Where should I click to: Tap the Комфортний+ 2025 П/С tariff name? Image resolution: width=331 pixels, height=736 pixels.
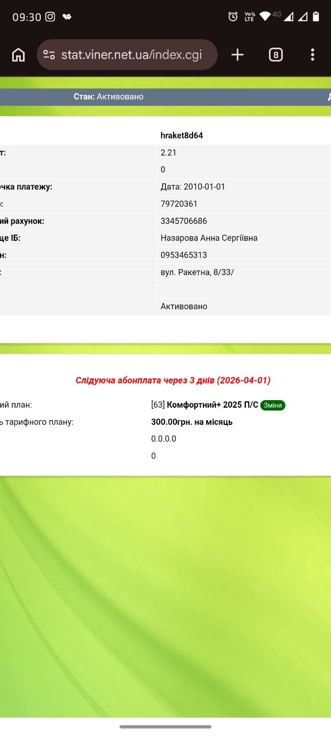213,405
